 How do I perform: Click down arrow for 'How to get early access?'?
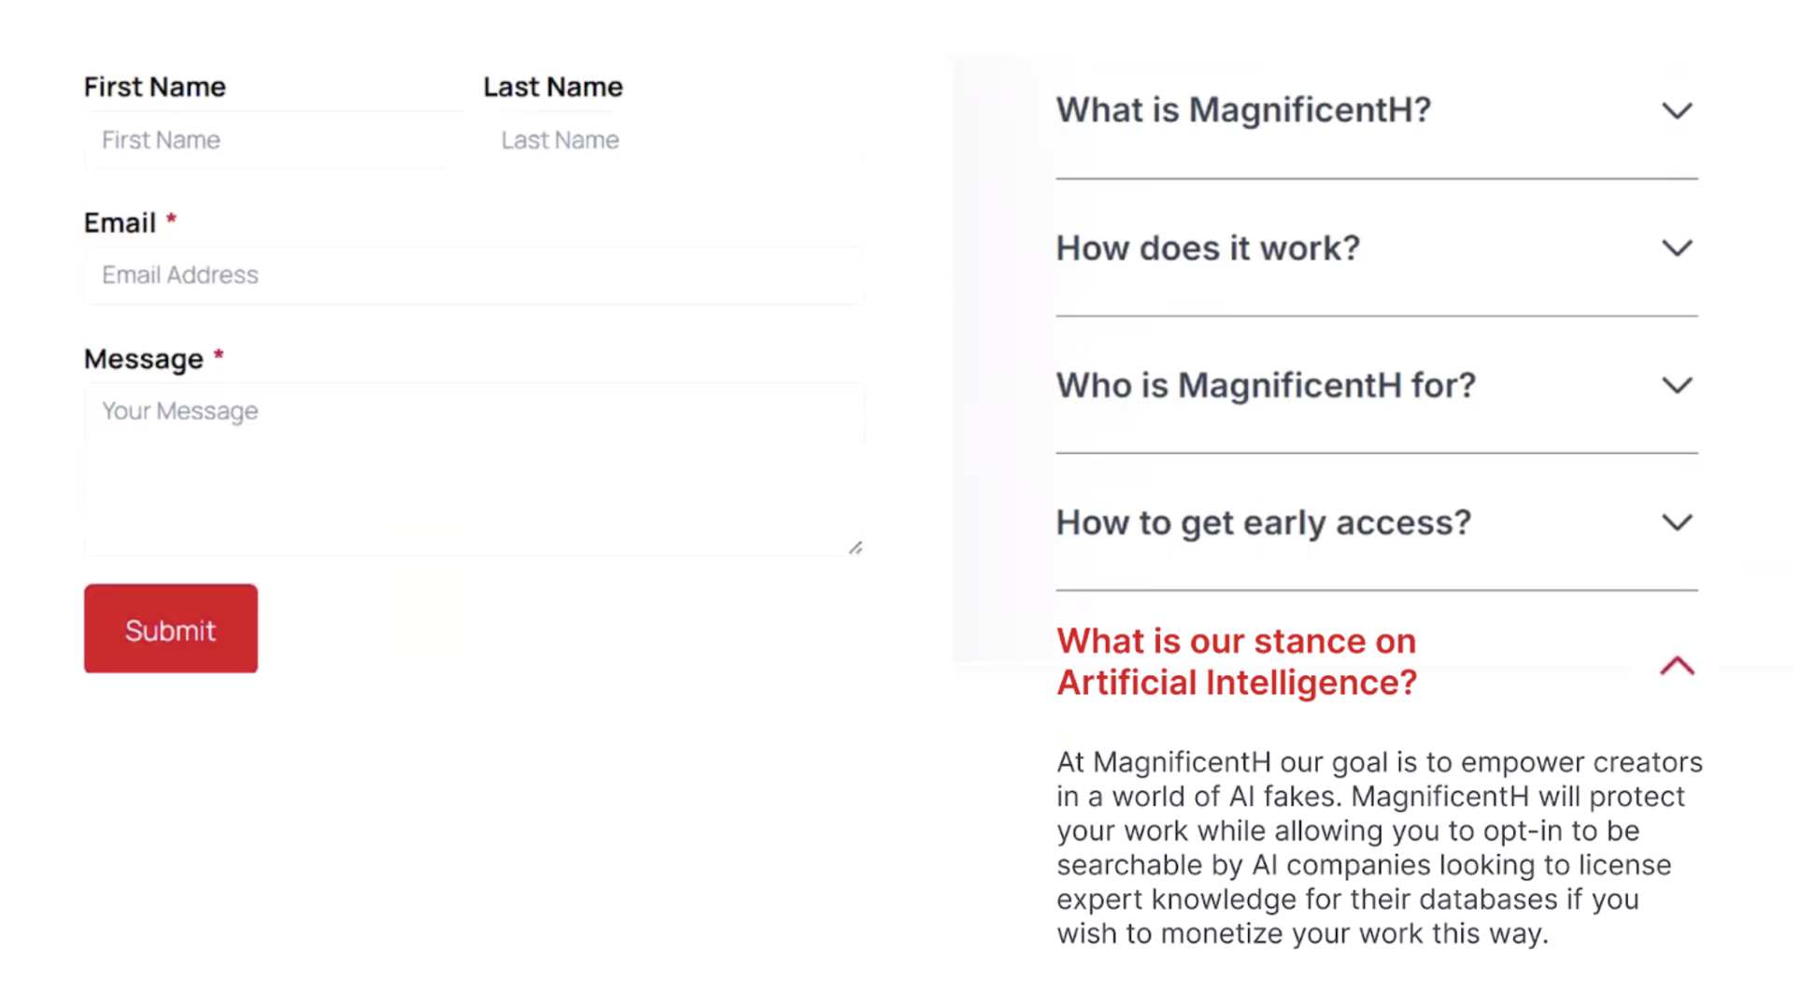coord(1677,523)
